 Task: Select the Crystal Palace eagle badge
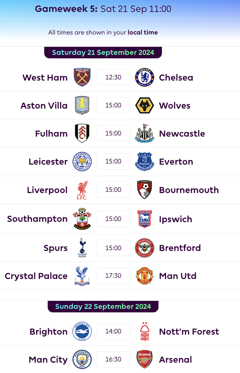pyautogui.click(x=82, y=276)
